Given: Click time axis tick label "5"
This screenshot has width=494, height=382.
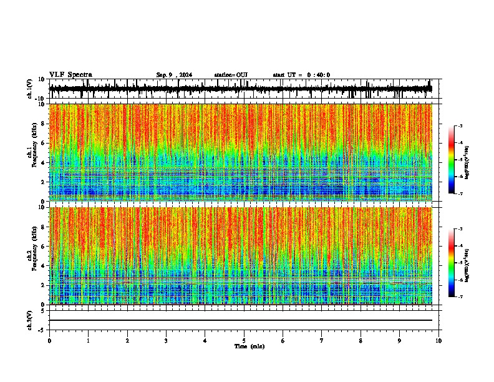Looking at the screenshot, I should click(x=244, y=341).
